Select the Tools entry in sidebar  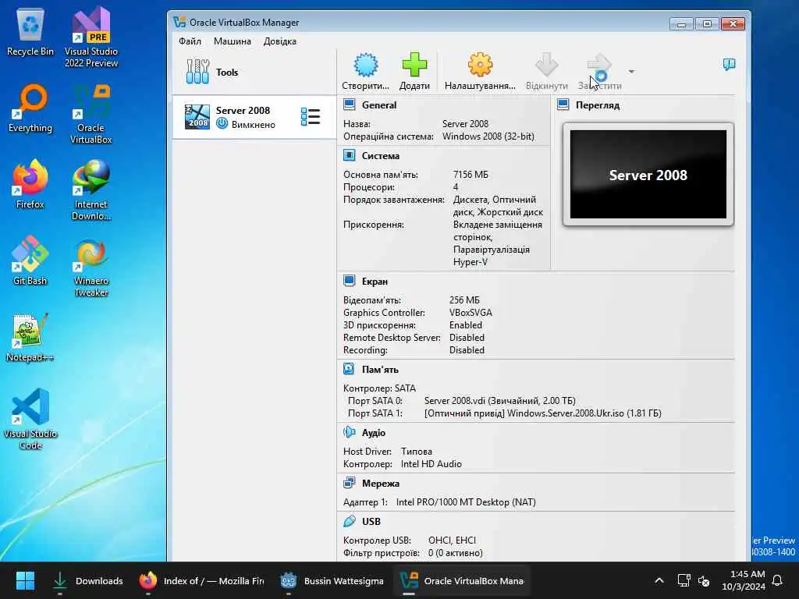click(x=254, y=73)
